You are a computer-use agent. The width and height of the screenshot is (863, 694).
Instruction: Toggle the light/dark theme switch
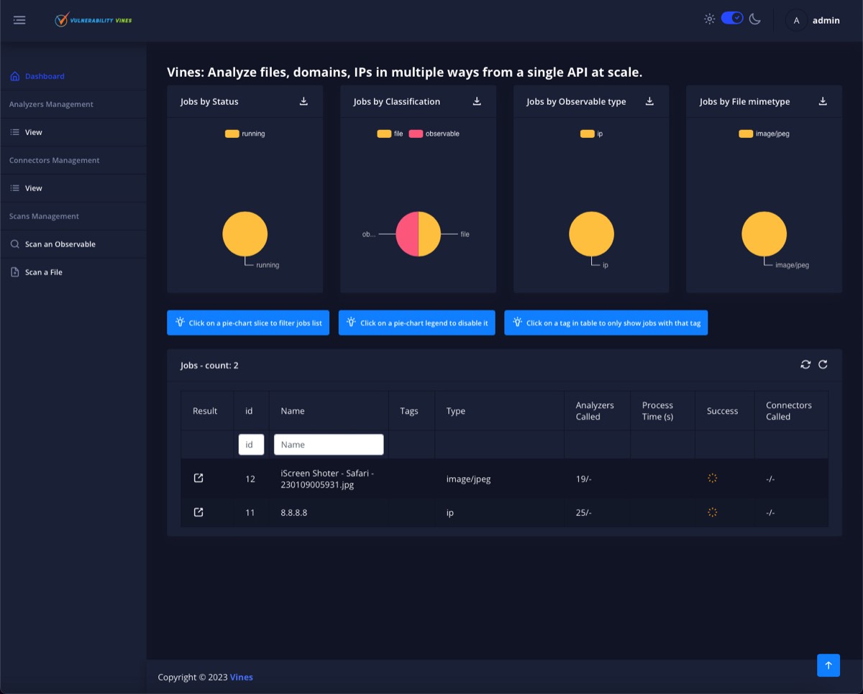coord(732,18)
